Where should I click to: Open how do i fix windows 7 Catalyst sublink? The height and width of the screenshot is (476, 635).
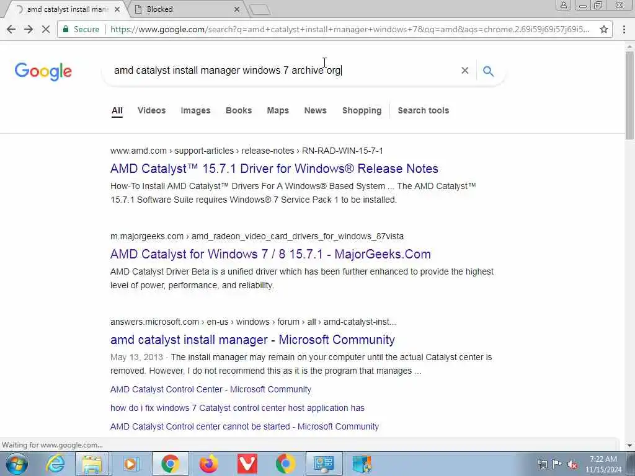[x=238, y=408]
